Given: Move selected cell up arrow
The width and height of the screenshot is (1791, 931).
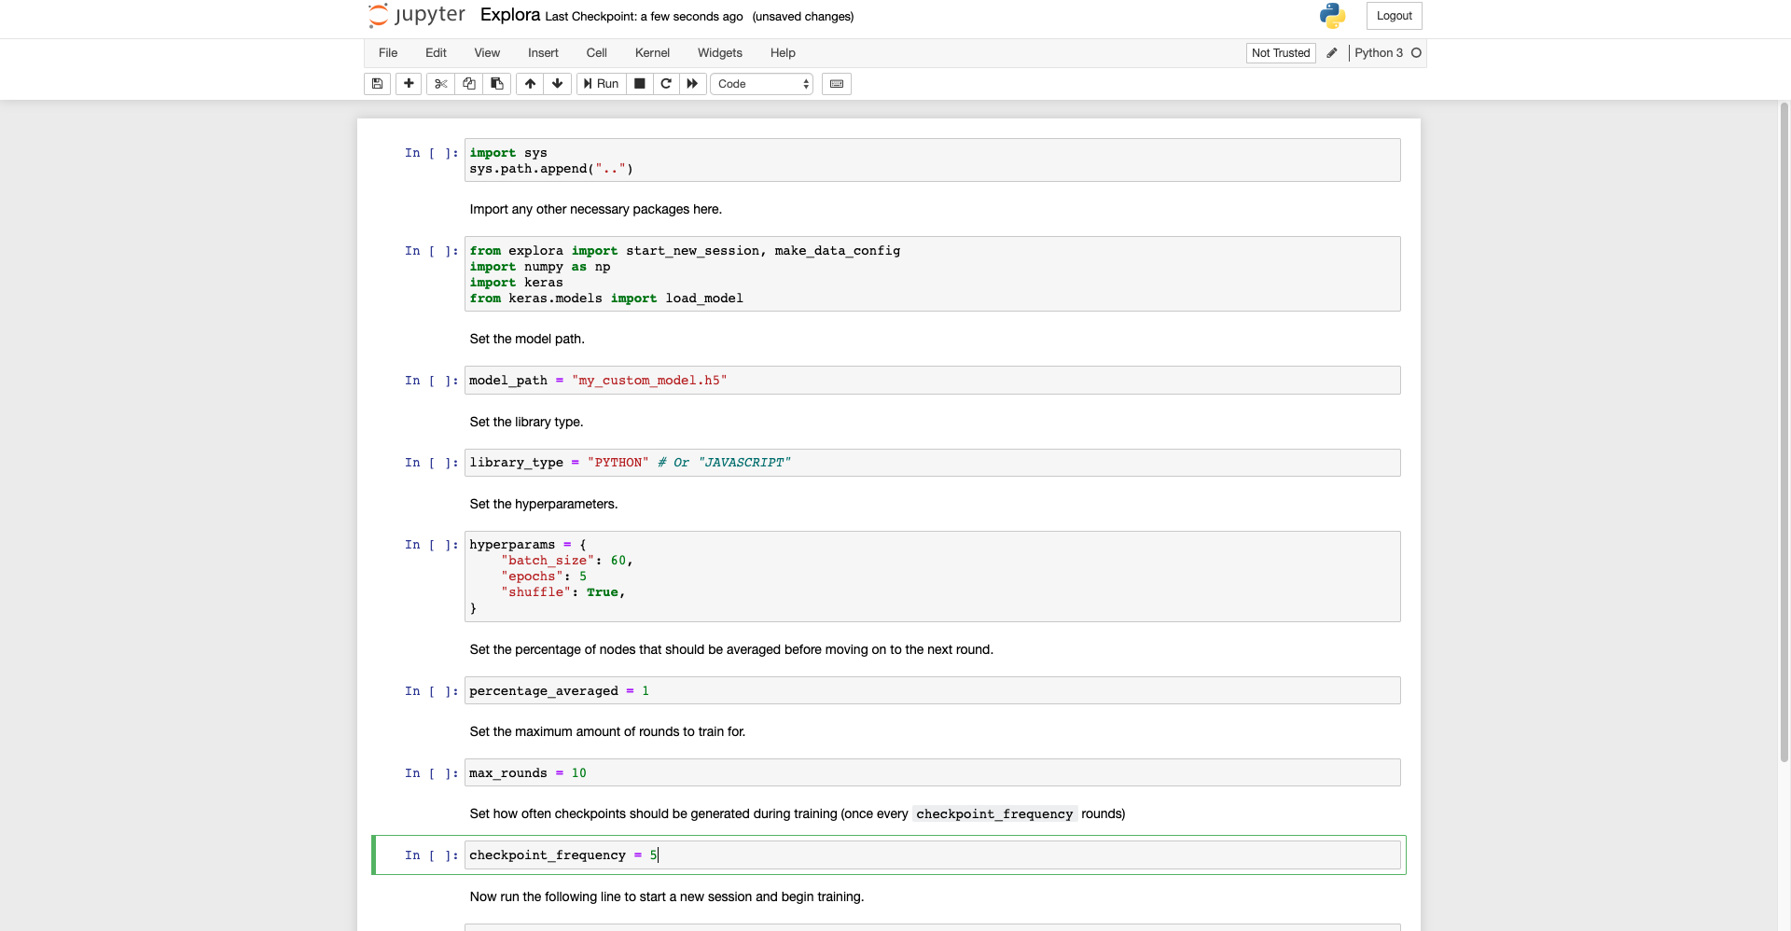Looking at the screenshot, I should click(x=530, y=84).
